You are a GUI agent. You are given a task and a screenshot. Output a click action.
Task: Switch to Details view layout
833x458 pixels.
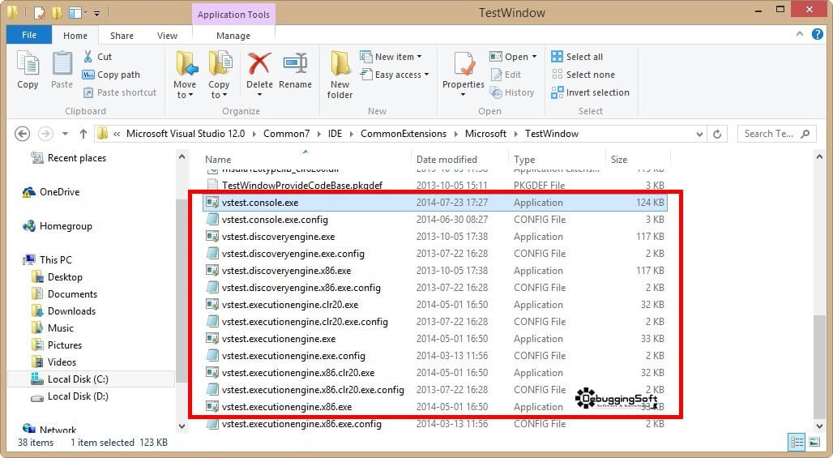pos(797,442)
